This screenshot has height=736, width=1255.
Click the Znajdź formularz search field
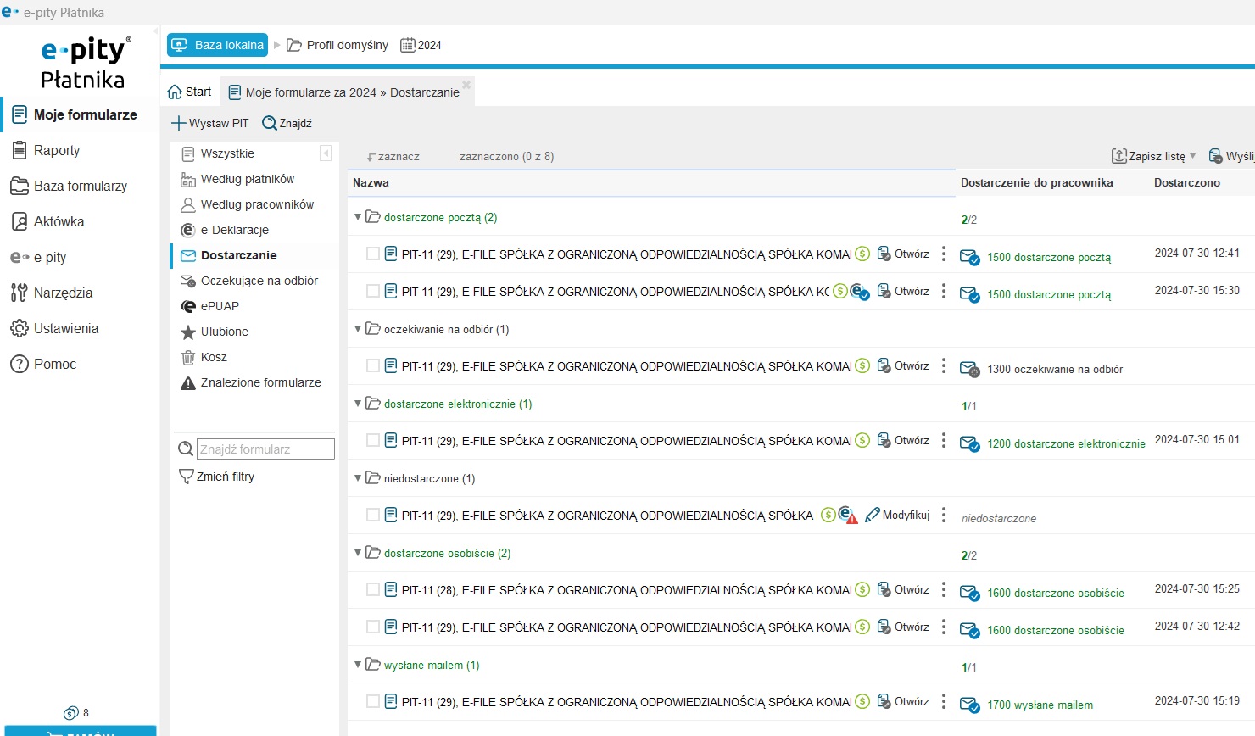pyautogui.click(x=265, y=449)
